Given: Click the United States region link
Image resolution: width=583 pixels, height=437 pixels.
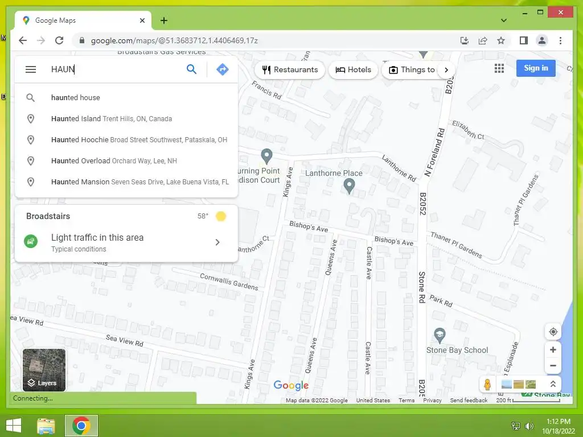Looking at the screenshot, I should pos(373,400).
